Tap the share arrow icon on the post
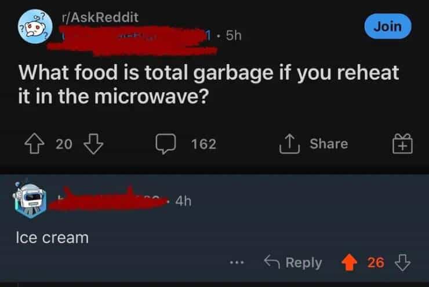Viewport: 429px width, 287px height. click(289, 144)
